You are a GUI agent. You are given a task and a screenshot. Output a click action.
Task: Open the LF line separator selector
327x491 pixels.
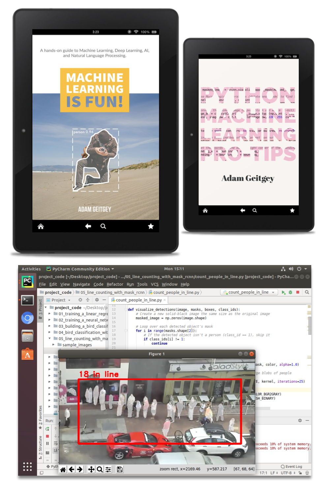pos(274,473)
